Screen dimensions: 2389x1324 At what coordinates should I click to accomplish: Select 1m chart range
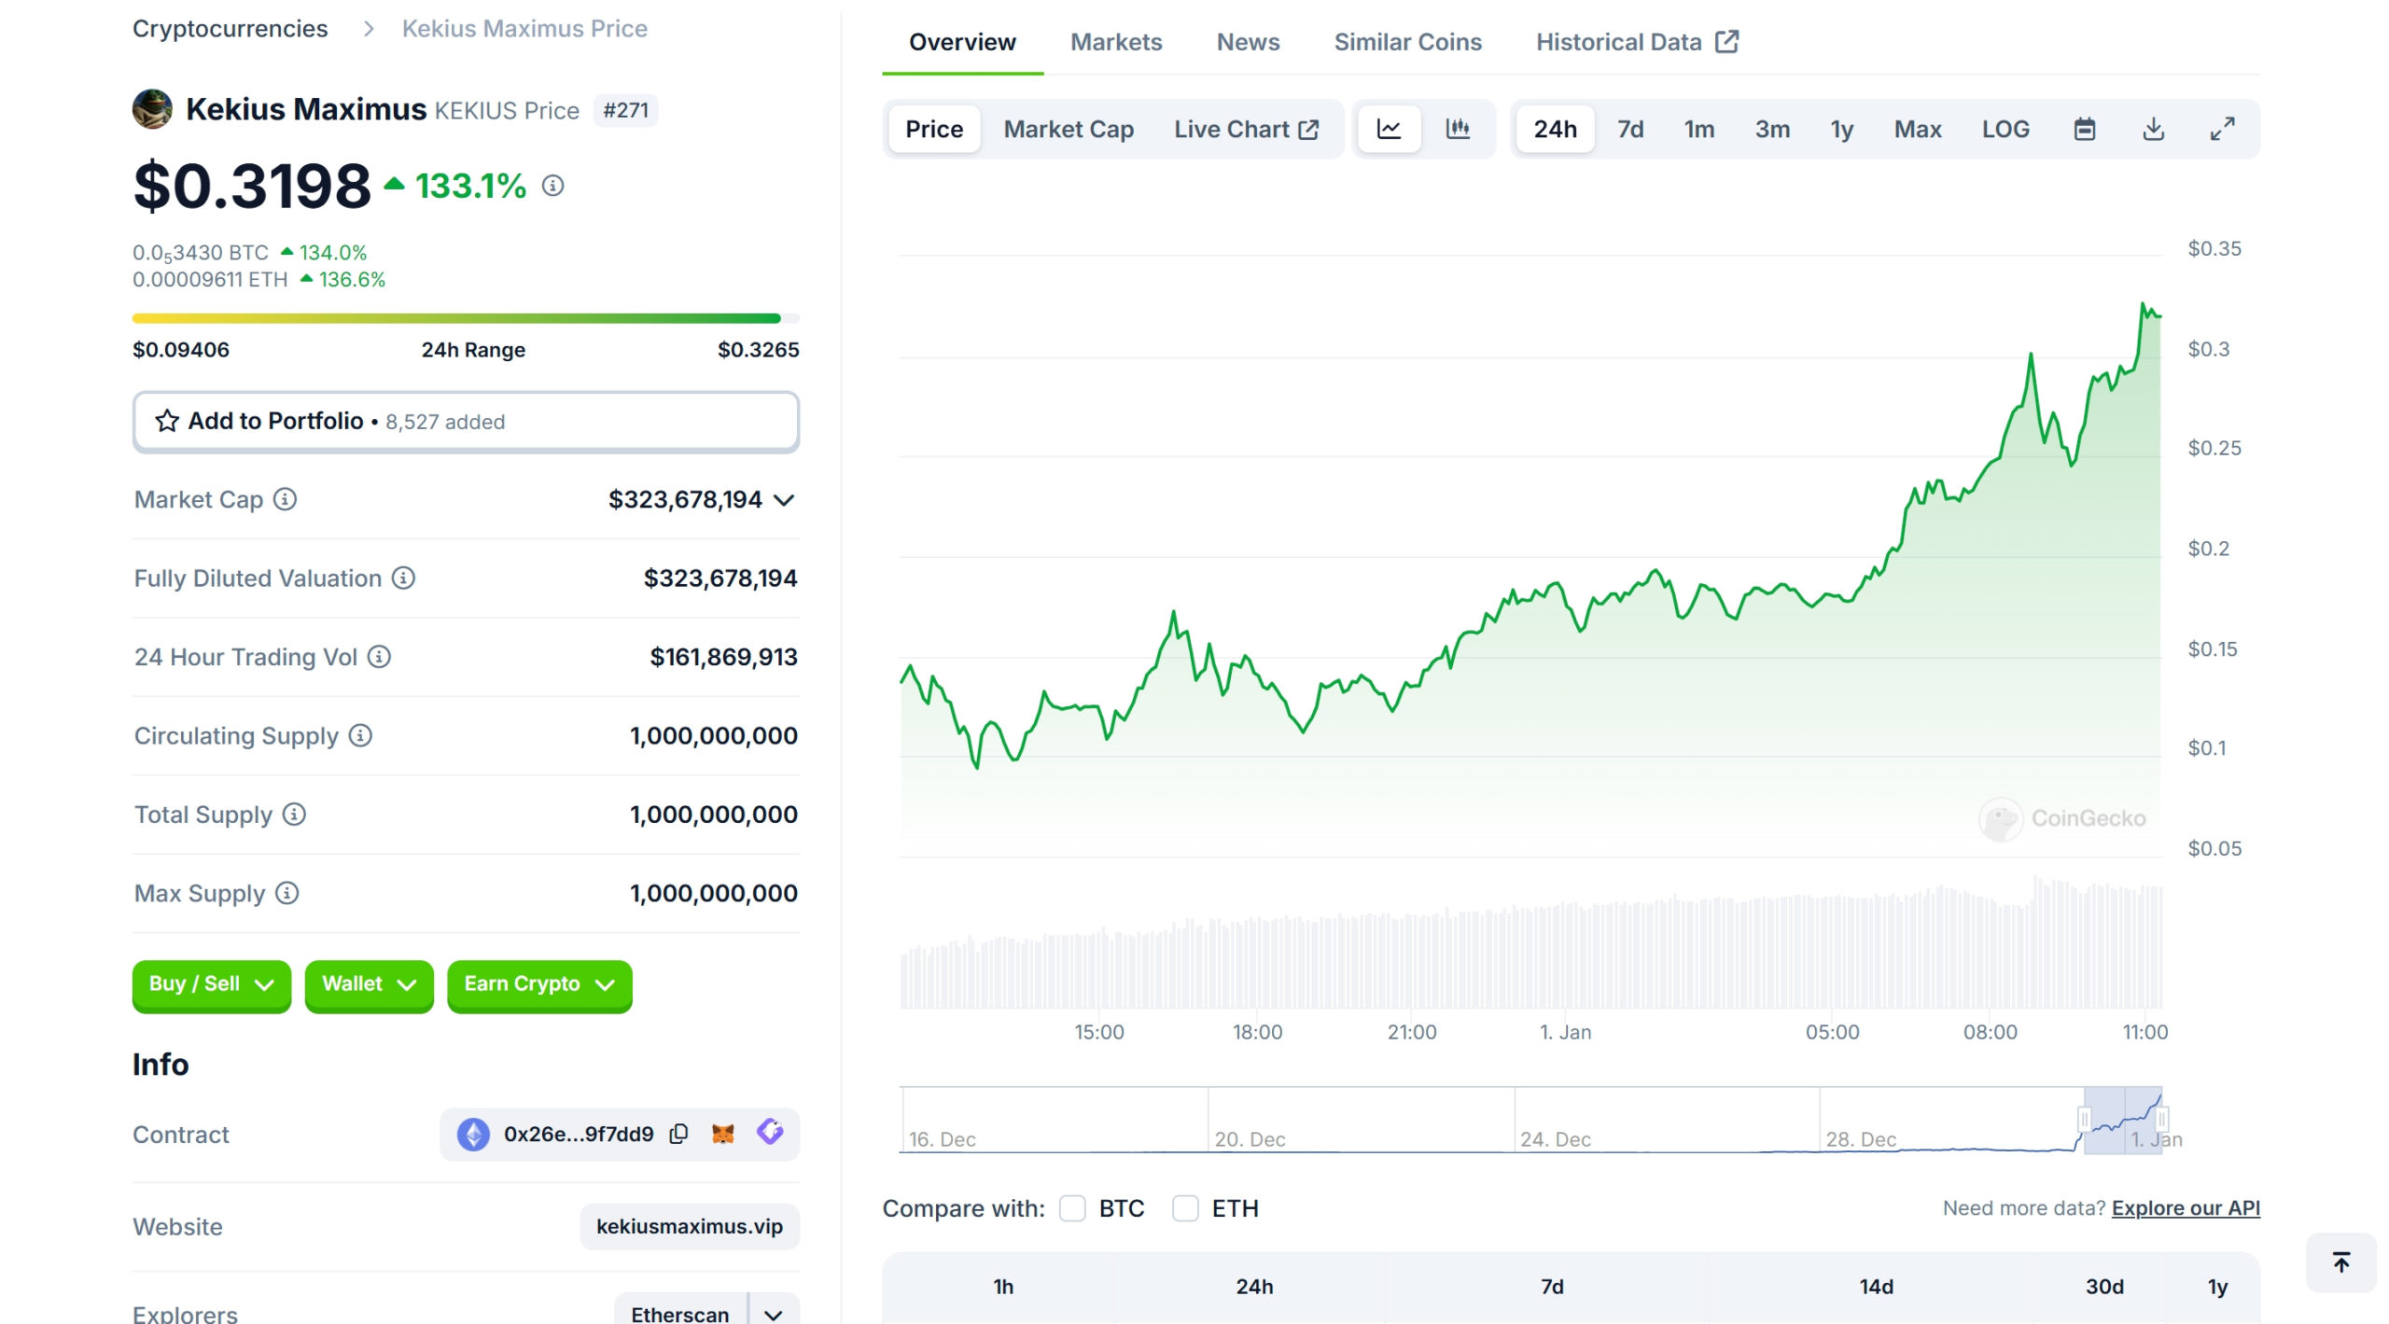pos(1699,129)
